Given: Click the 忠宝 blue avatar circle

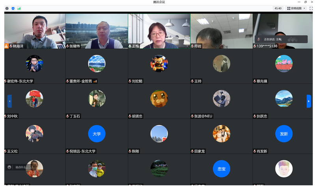Looking at the screenshot, I should click(x=221, y=169).
